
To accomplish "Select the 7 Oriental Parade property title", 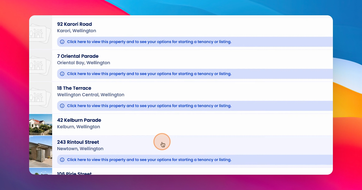I will coord(78,56).
